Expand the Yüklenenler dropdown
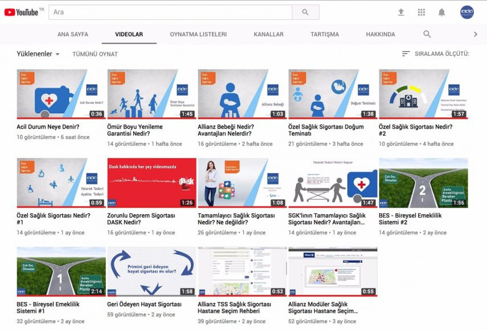This screenshot has height=330, width=487. (38, 54)
